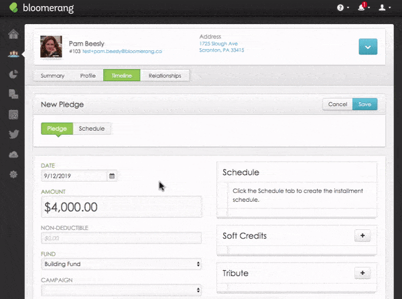Open the Fund dropdown
The width and height of the screenshot is (402, 299).
(x=121, y=264)
